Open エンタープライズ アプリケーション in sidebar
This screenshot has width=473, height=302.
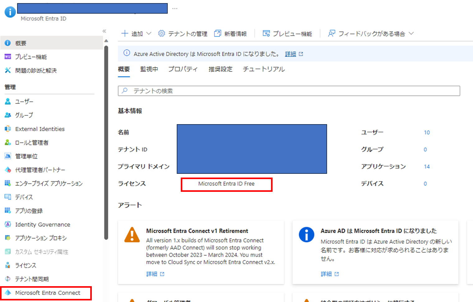[49, 183]
